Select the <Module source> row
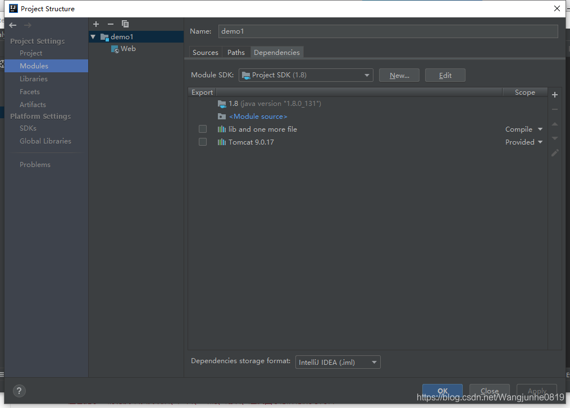The width and height of the screenshot is (570, 408). pos(368,117)
